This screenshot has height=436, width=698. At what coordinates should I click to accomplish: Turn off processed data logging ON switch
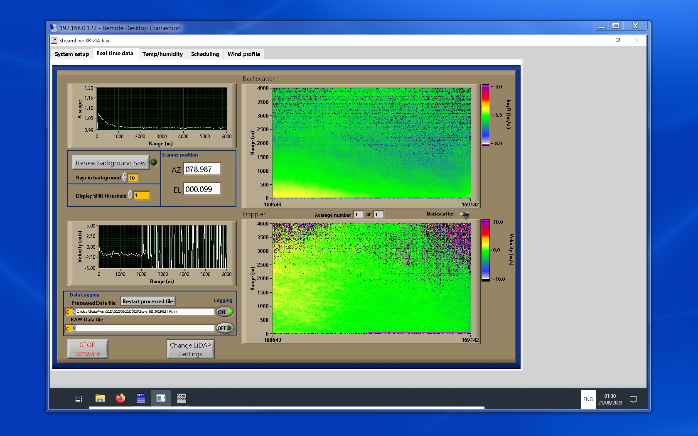[225, 312]
